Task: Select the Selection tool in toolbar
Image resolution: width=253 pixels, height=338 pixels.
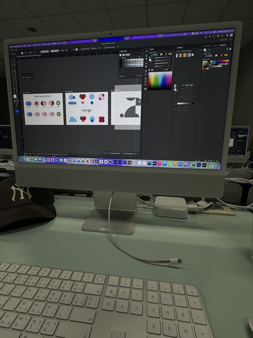Action: [12, 60]
